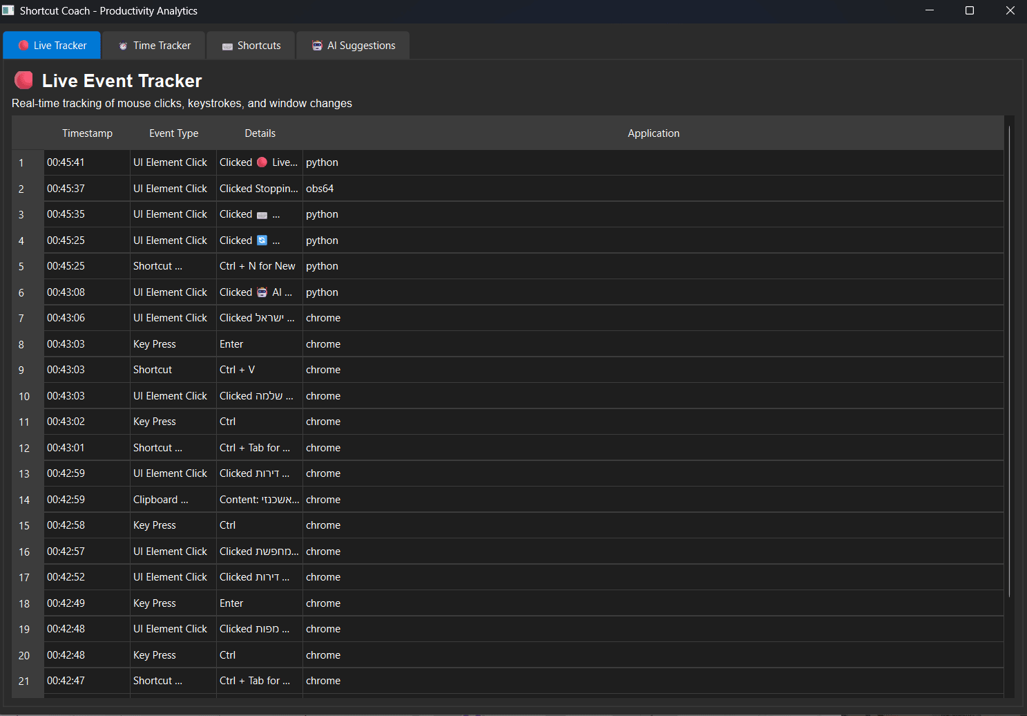Viewport: 1027px width, 716px height.
Task: Select row 5 Ctrl + N for New cell
Action: 258,266
